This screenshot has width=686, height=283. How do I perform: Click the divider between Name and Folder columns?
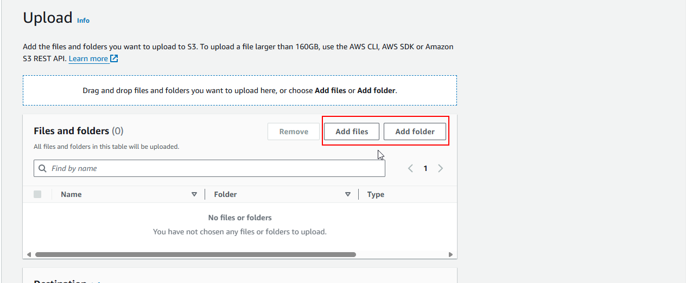[205, 194]
